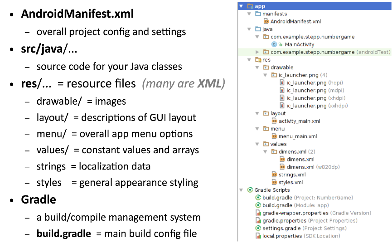Collapse the values folder arrow
392x248 pixels.
(x=257, y=144)
